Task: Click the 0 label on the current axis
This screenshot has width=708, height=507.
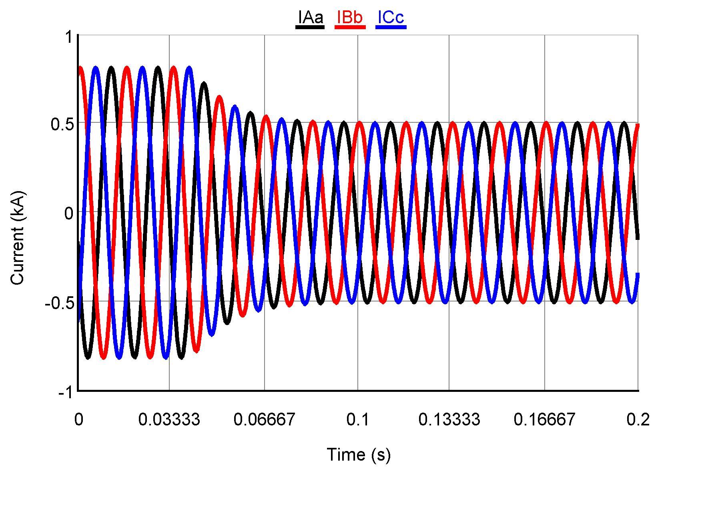Action: tap(69, 214)
